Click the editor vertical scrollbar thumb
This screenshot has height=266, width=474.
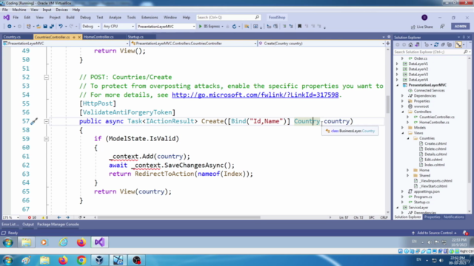point(388,104)
